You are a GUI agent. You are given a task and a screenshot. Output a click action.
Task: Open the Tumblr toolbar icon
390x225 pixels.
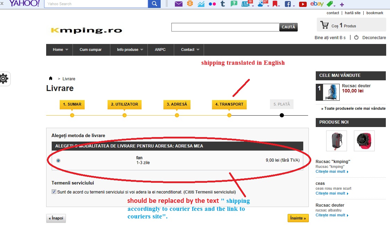pyautogui.click(x=223, y=3)
